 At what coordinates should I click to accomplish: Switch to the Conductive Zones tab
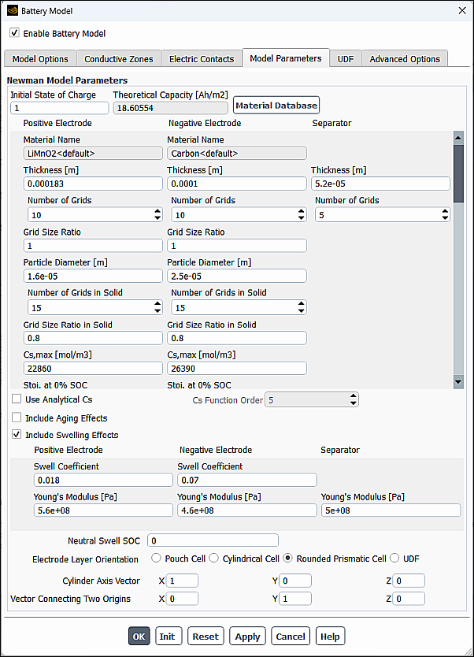coord(118,58)
